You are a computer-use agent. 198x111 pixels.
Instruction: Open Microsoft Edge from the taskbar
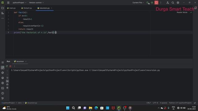[x=96, y=108]
